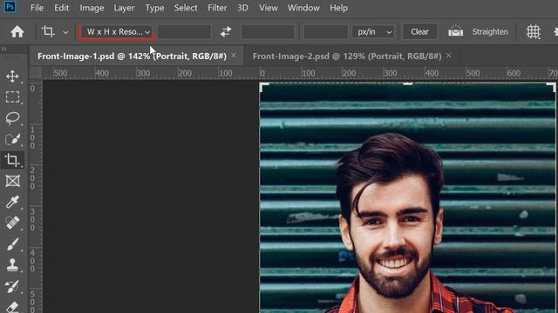Close the Front-Image-2.psd tab
This screenshot has width=558, height=313.
[x=448, y=56]
